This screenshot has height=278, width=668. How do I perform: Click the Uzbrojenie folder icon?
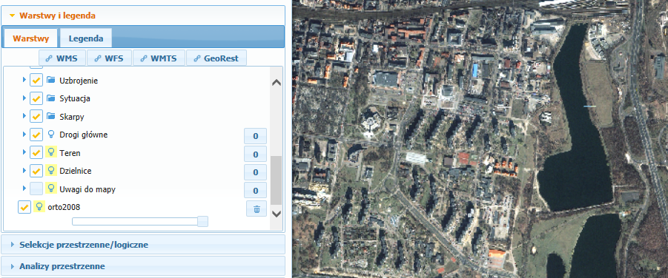click(x=51, y=80)
